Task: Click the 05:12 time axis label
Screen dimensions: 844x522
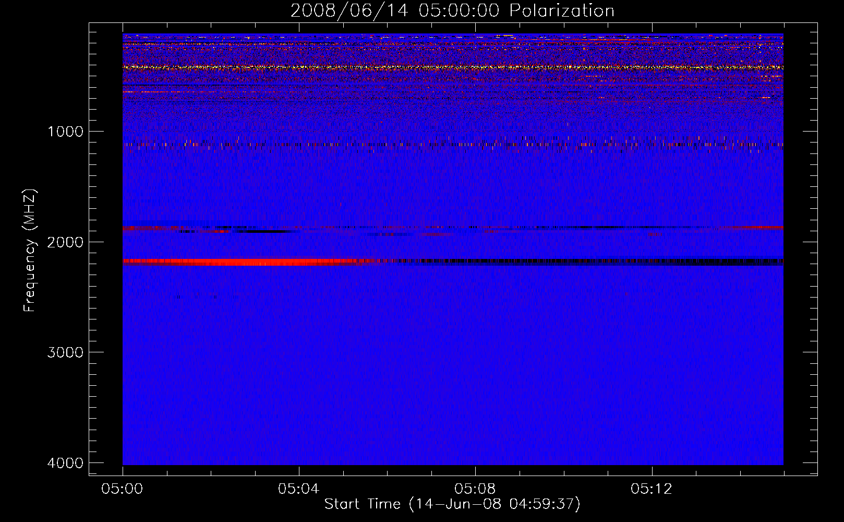Action: click(652, 489)
